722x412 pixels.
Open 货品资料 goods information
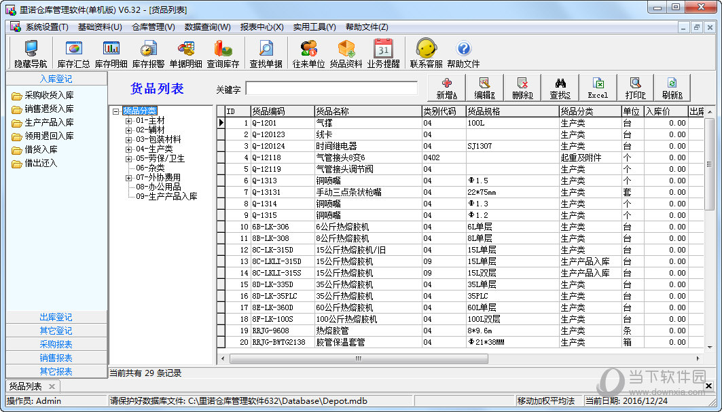347,53
